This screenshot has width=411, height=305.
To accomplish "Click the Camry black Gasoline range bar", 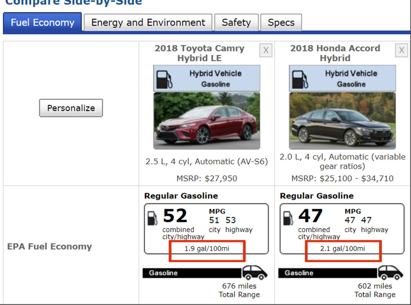I will tap(192, 273).
